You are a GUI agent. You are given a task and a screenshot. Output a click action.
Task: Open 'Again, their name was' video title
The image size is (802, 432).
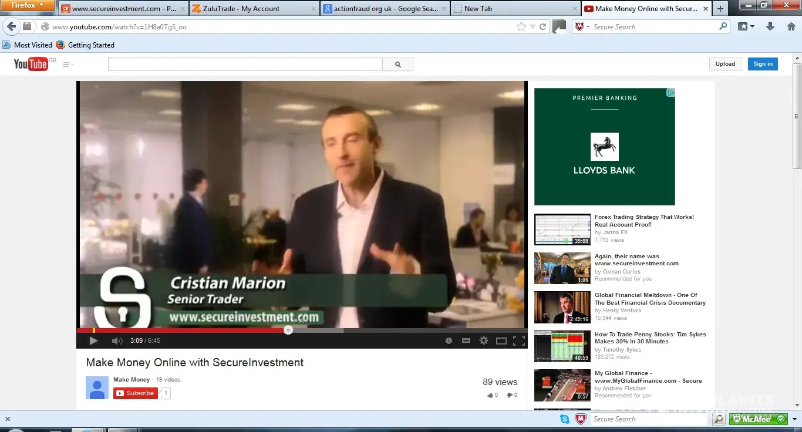click(x=636, y=260)
